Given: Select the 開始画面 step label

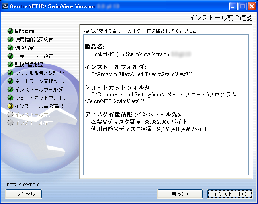Looking at the screenshot, I should [x=25, y=31].
